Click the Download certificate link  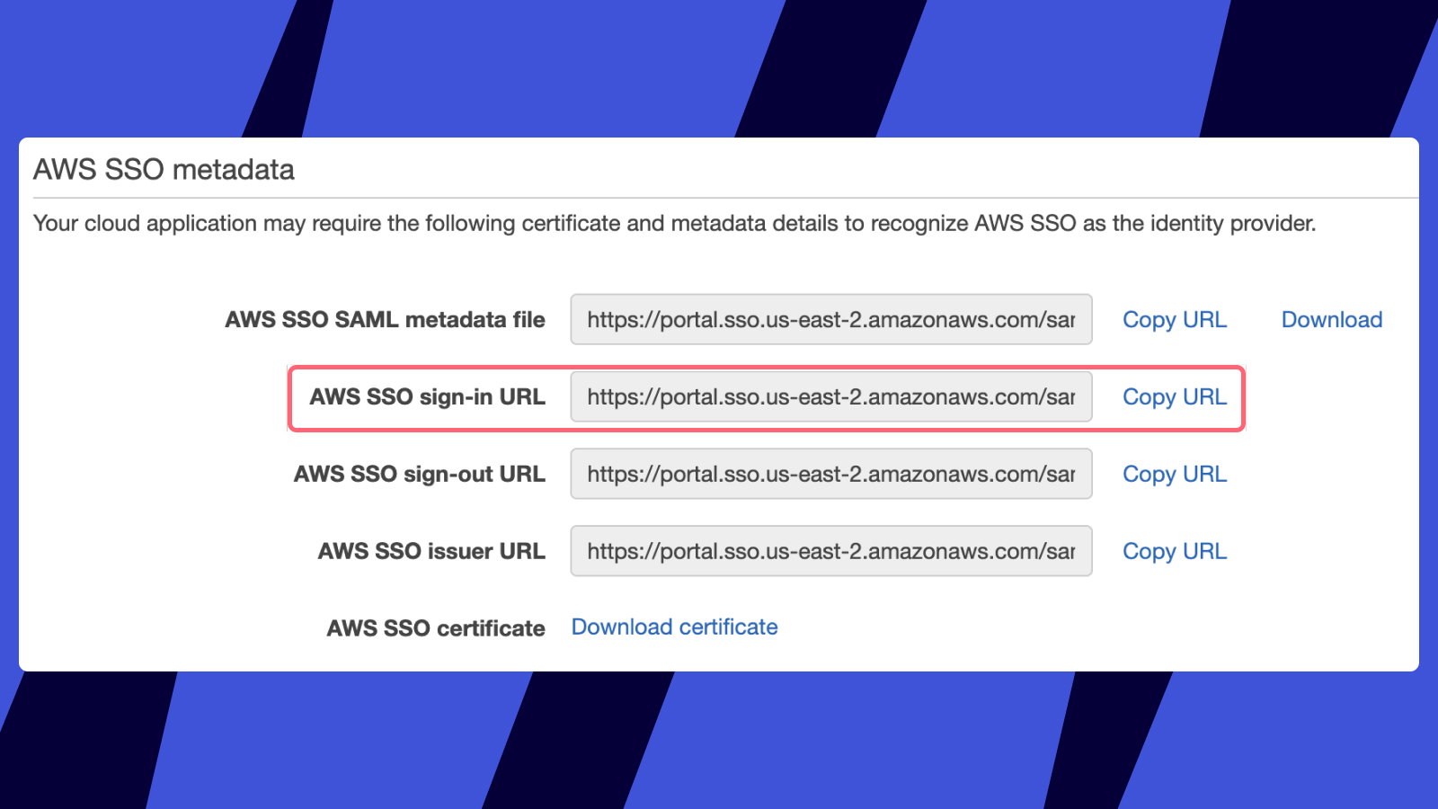pyautogui.click(x=674, y=627)
